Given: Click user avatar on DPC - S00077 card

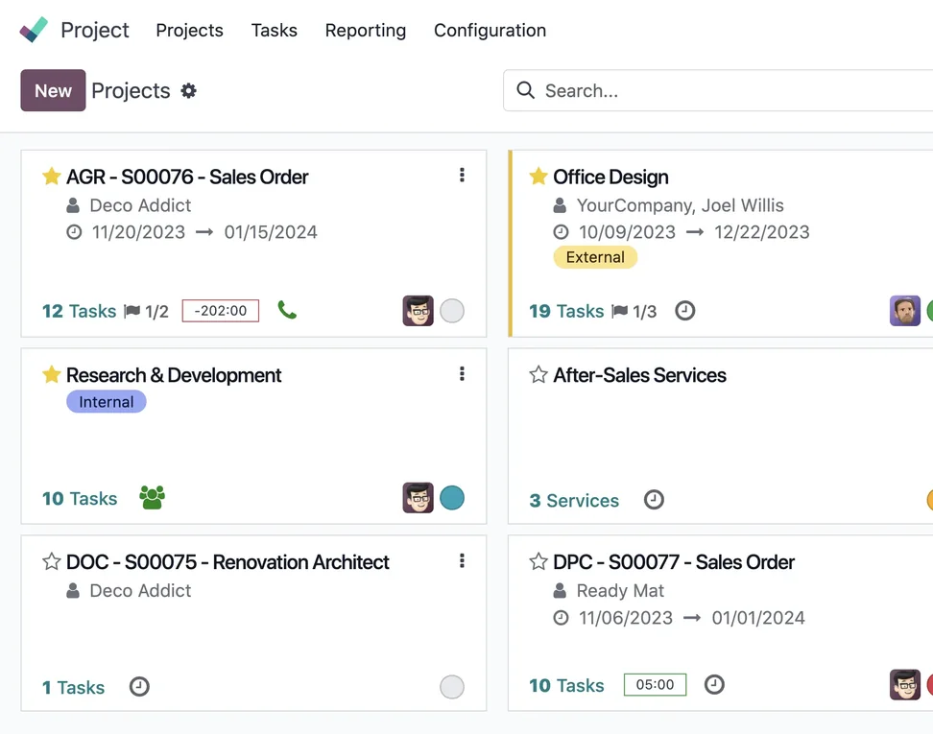Looking at the screenshot, I should (x=905, y=685).
